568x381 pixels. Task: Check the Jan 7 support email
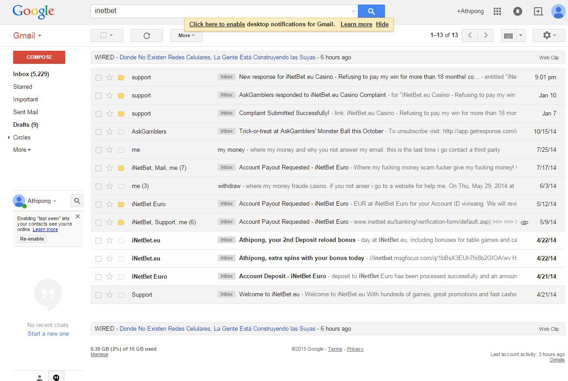point(98,114)
